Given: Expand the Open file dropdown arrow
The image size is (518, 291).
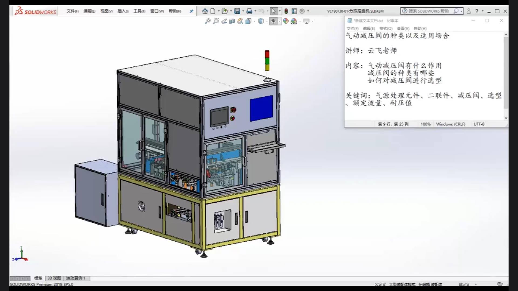Looking at the screenshot, I should click(231, 11).
